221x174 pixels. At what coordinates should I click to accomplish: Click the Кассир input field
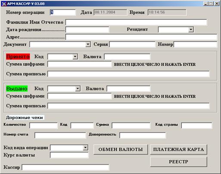[65, 168]
